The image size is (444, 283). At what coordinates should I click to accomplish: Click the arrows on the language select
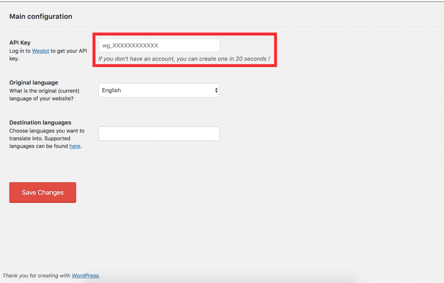(216, 90)
